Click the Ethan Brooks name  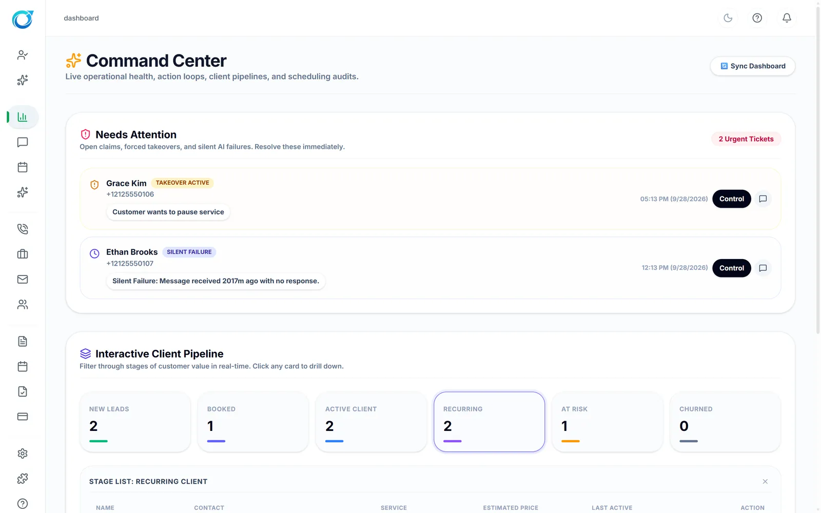pyautogui.click(x=132, y=252)
